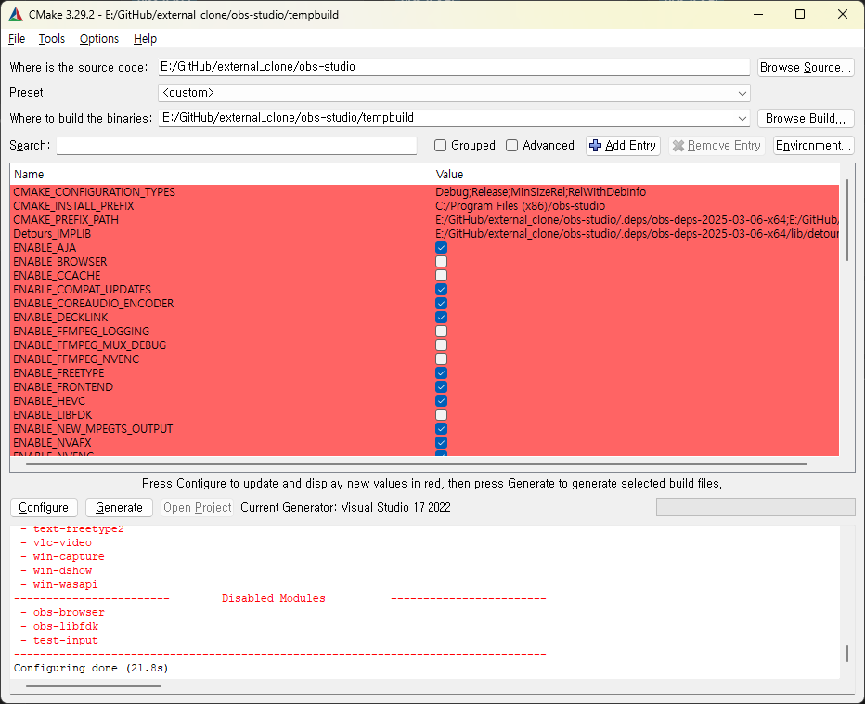This screenshot has width=865, height=704.
Task: Click the Browse Source button
Action: pyautogui.click(x=806, y=68)
